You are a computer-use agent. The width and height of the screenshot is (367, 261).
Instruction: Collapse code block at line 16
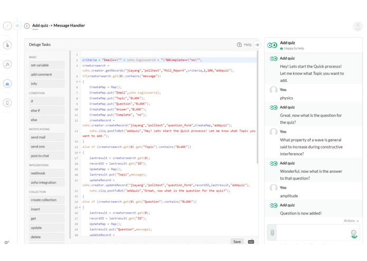pos(80,153)
